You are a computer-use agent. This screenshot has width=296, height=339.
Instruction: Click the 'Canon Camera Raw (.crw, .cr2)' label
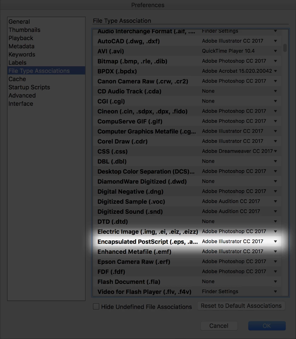pos(143,81)
